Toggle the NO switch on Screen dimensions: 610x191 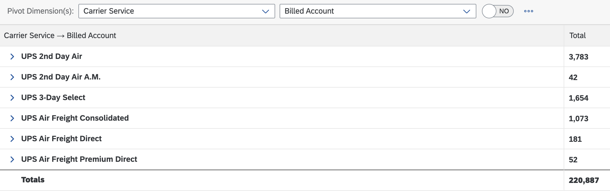(x=498, y=11)
